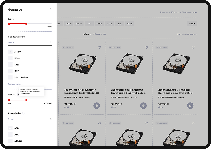211x149 pixels.
Task: Add second top-row product to cart
Action: pos(143,106)
